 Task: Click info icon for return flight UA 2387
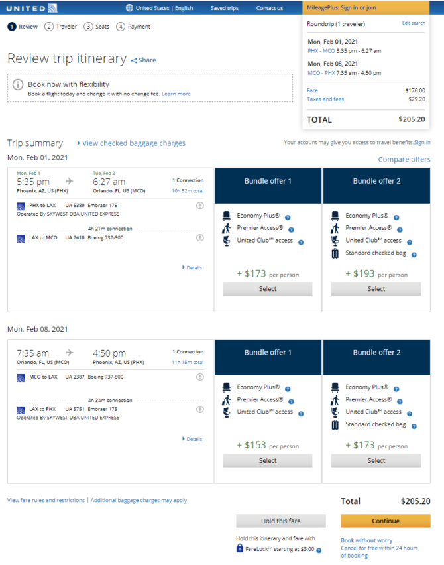pos(200,377)
